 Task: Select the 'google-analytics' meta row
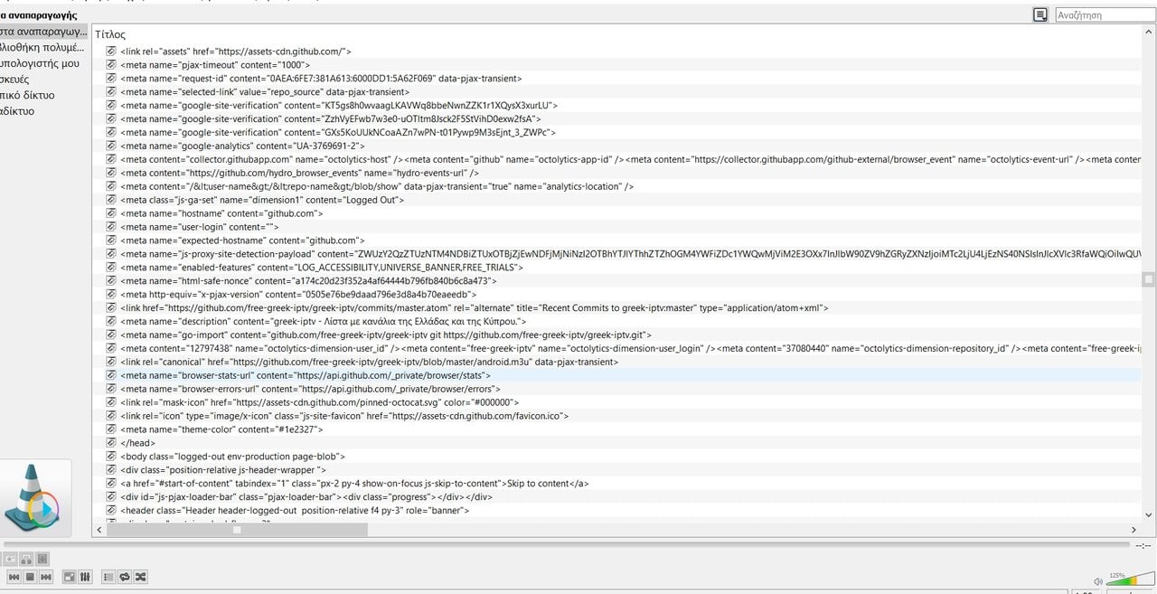click(617, 146)
